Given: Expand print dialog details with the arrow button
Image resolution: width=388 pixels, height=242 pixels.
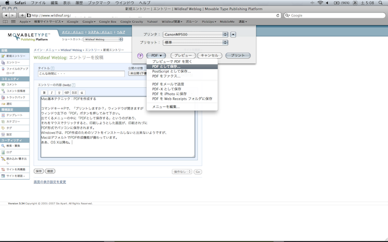Looking at the screenshot, I should click(233, 34).
